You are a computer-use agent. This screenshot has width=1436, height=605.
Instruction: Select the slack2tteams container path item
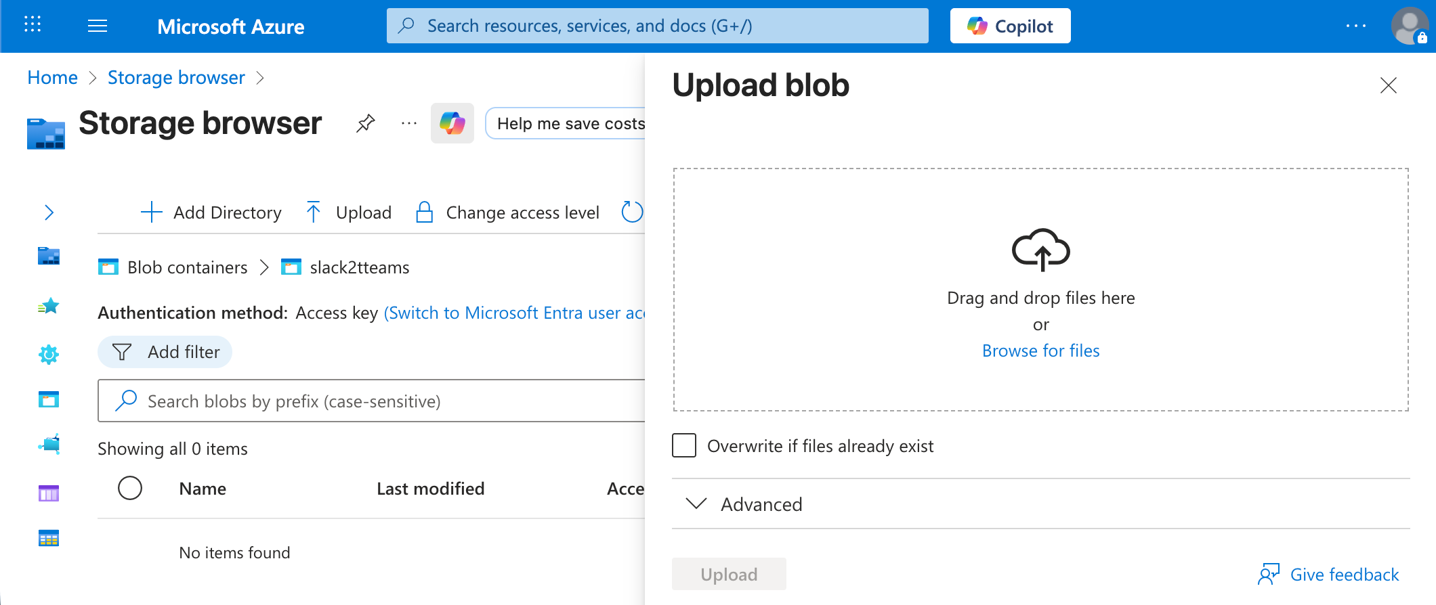tap(345, 267)
